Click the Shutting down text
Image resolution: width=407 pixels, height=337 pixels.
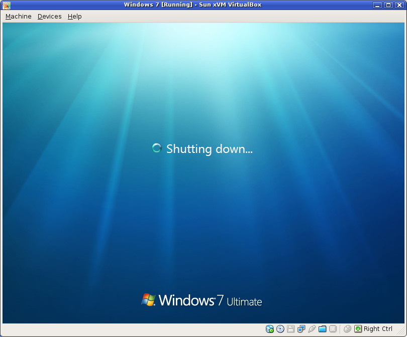209,149
